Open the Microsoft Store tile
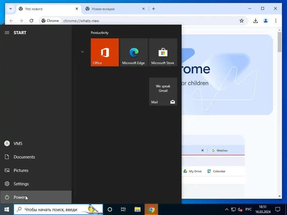The height and width of the screenshot is (215, 287). (163, 52)
